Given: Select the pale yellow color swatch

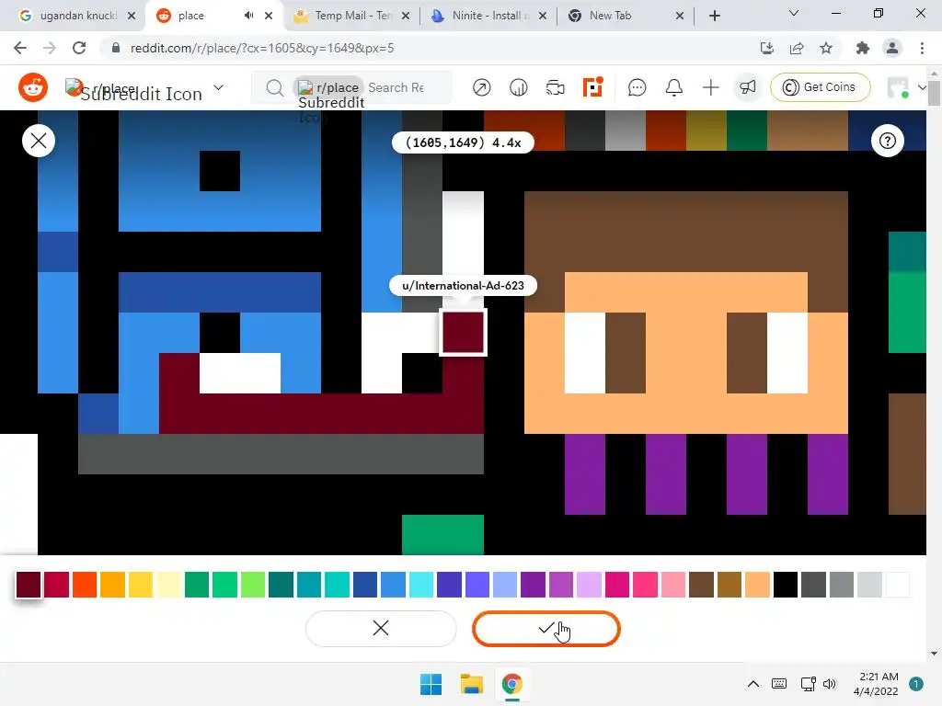Looking at the screenshot, I should (x=169, y=585).
